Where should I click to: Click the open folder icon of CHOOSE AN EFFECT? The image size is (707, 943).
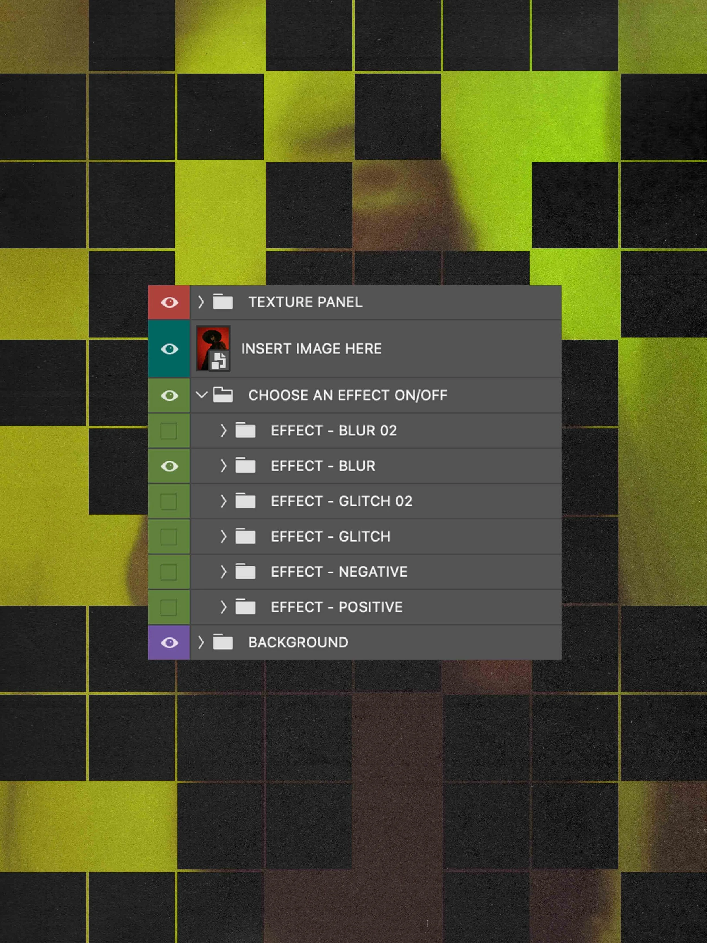coord(223,394)
